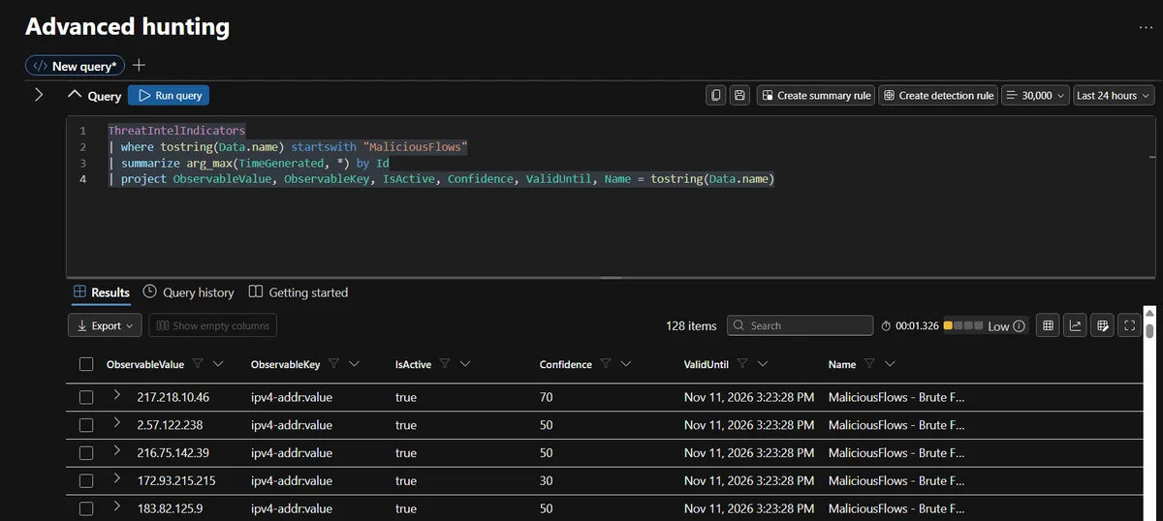Screen dimensions: 1163x521
Task: Click Show empty columns button
Action: [212, 326]
